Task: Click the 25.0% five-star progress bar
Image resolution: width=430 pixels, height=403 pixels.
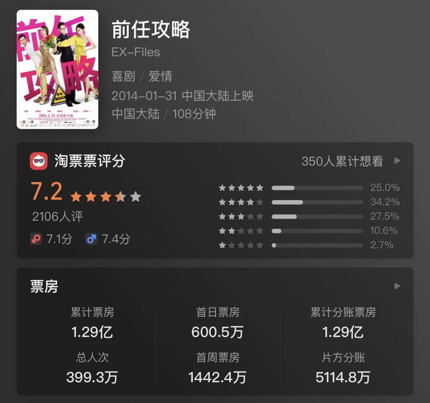Action: [x=317, y=188]
